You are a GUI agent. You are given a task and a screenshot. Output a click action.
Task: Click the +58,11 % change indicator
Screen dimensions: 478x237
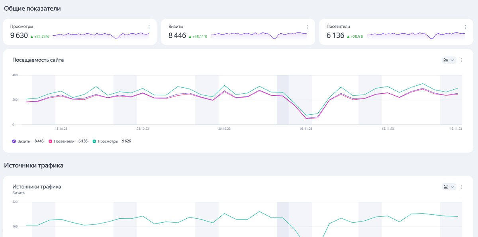pos(198,37)
